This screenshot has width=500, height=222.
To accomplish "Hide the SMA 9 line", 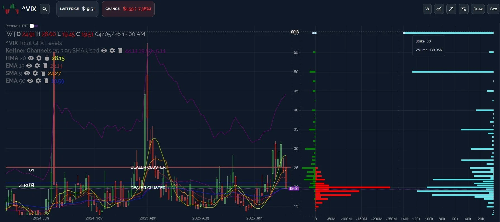I will pyautogui.click(x=27, y=73).
